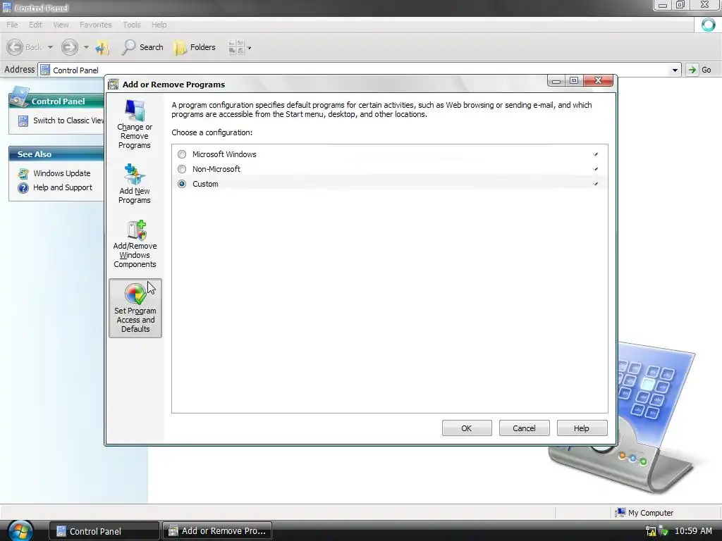Click the Control Panel icon in address bar
The height and width of the screenshot is (541, 722).
click(45, 70)
